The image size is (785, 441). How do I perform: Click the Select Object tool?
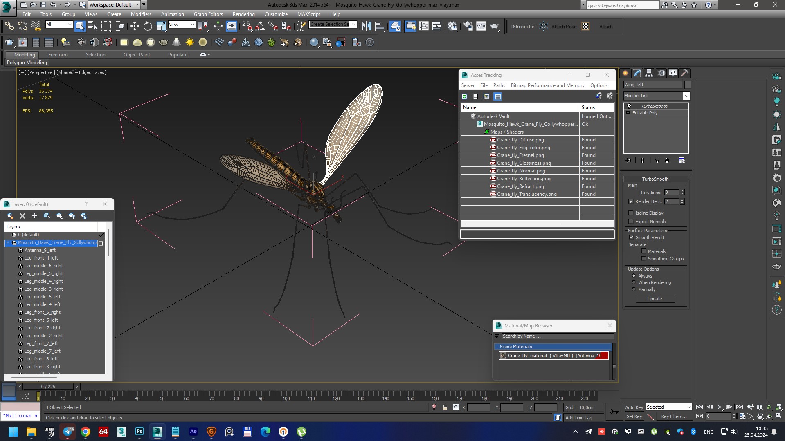[80, 27]
